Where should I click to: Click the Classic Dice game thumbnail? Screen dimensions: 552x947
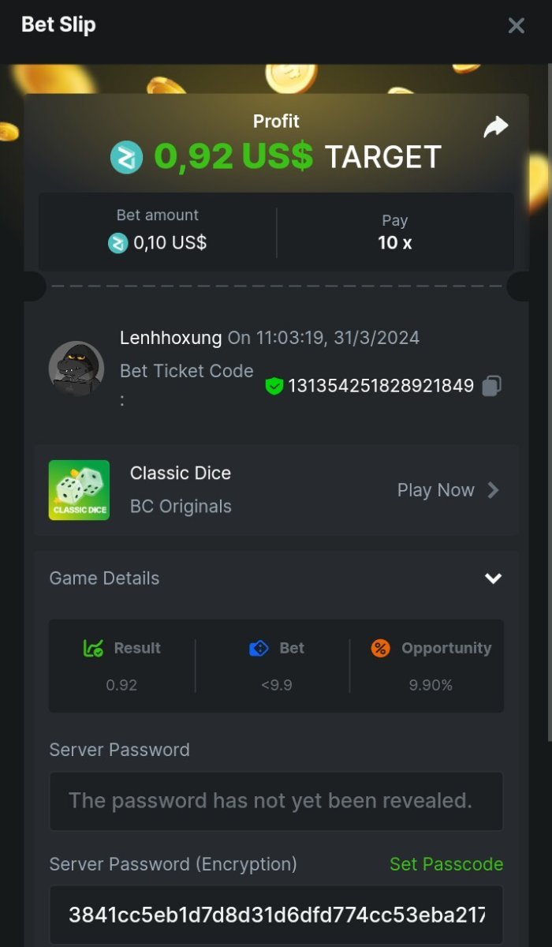pyautogui.click(x=79, y=490)
